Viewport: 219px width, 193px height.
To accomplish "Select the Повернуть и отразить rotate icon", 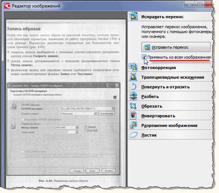I will 133,86.
